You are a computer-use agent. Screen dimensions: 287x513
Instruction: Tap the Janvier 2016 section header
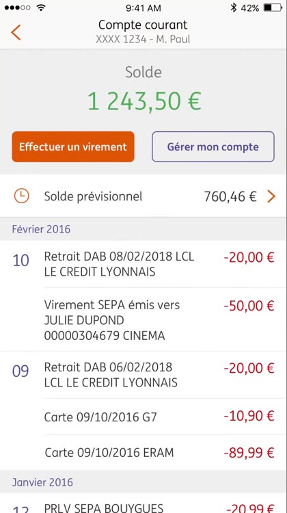(x=42, y=482)
